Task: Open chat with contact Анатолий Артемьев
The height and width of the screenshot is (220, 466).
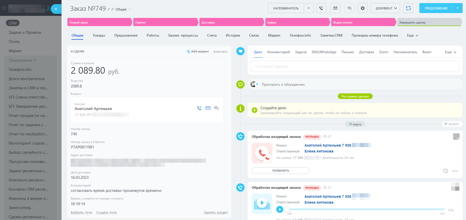Action: point(216,108)
